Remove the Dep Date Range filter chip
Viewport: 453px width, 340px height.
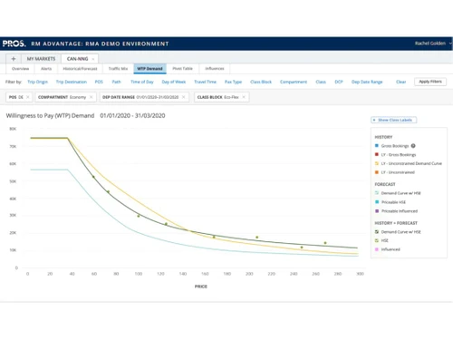[183, 97]
